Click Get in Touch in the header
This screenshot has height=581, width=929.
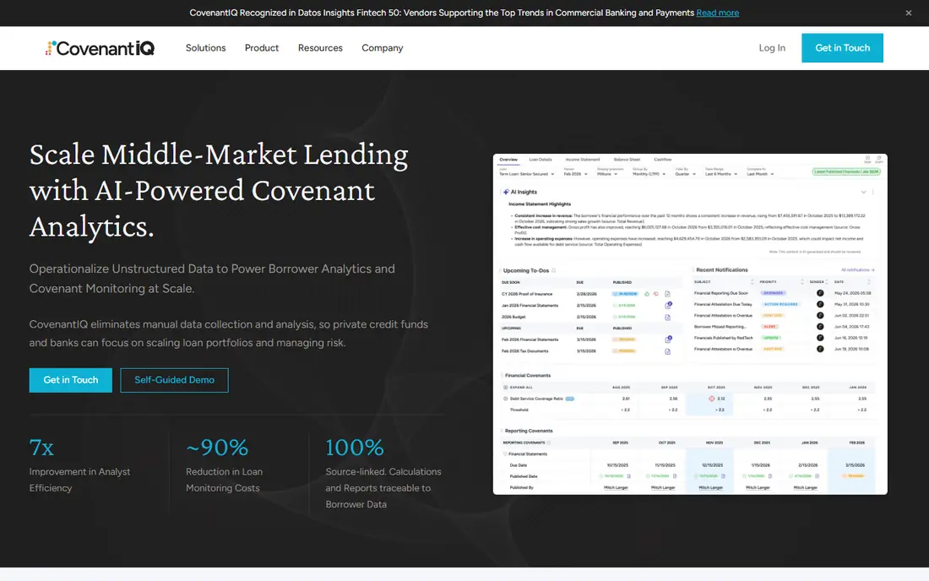click(x=842, y=48)
